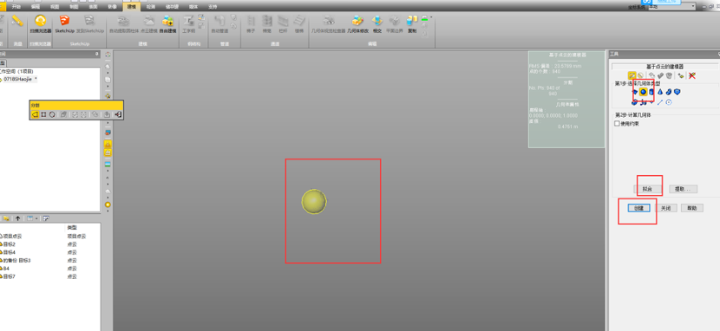The image size is (720, 331).
Task: Select 目标2 point cloud in list
Action: (x=10, y=244)
